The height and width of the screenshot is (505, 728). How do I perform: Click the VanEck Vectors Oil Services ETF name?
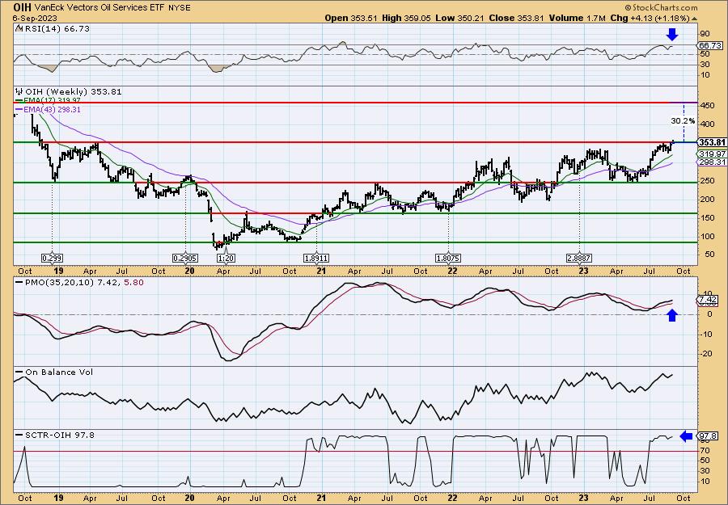[x=99, y=8]
